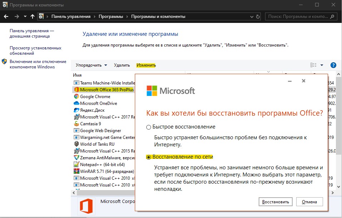342x218 pixels.
Task: Select the World of Tanks RU row
Action: point(104,144)
